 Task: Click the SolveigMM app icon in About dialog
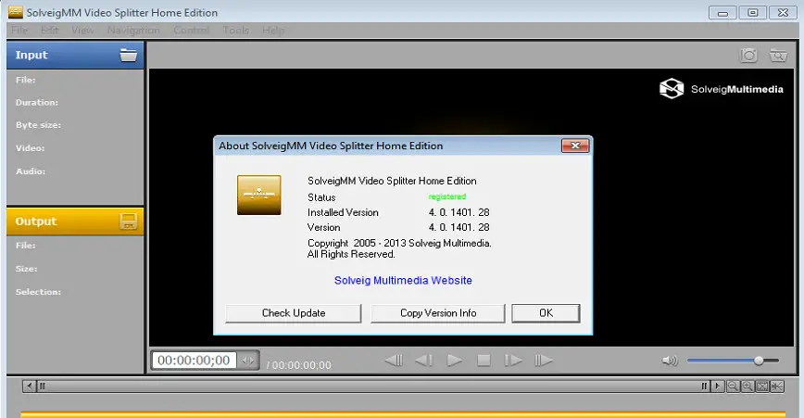click(x=259, y=195)
